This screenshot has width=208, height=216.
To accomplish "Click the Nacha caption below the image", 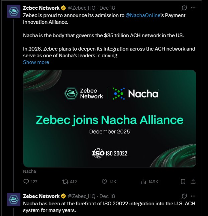I will point(29,171).
